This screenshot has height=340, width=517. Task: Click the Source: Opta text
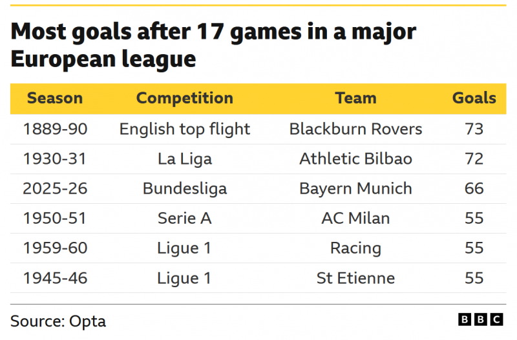click(58, 321)
